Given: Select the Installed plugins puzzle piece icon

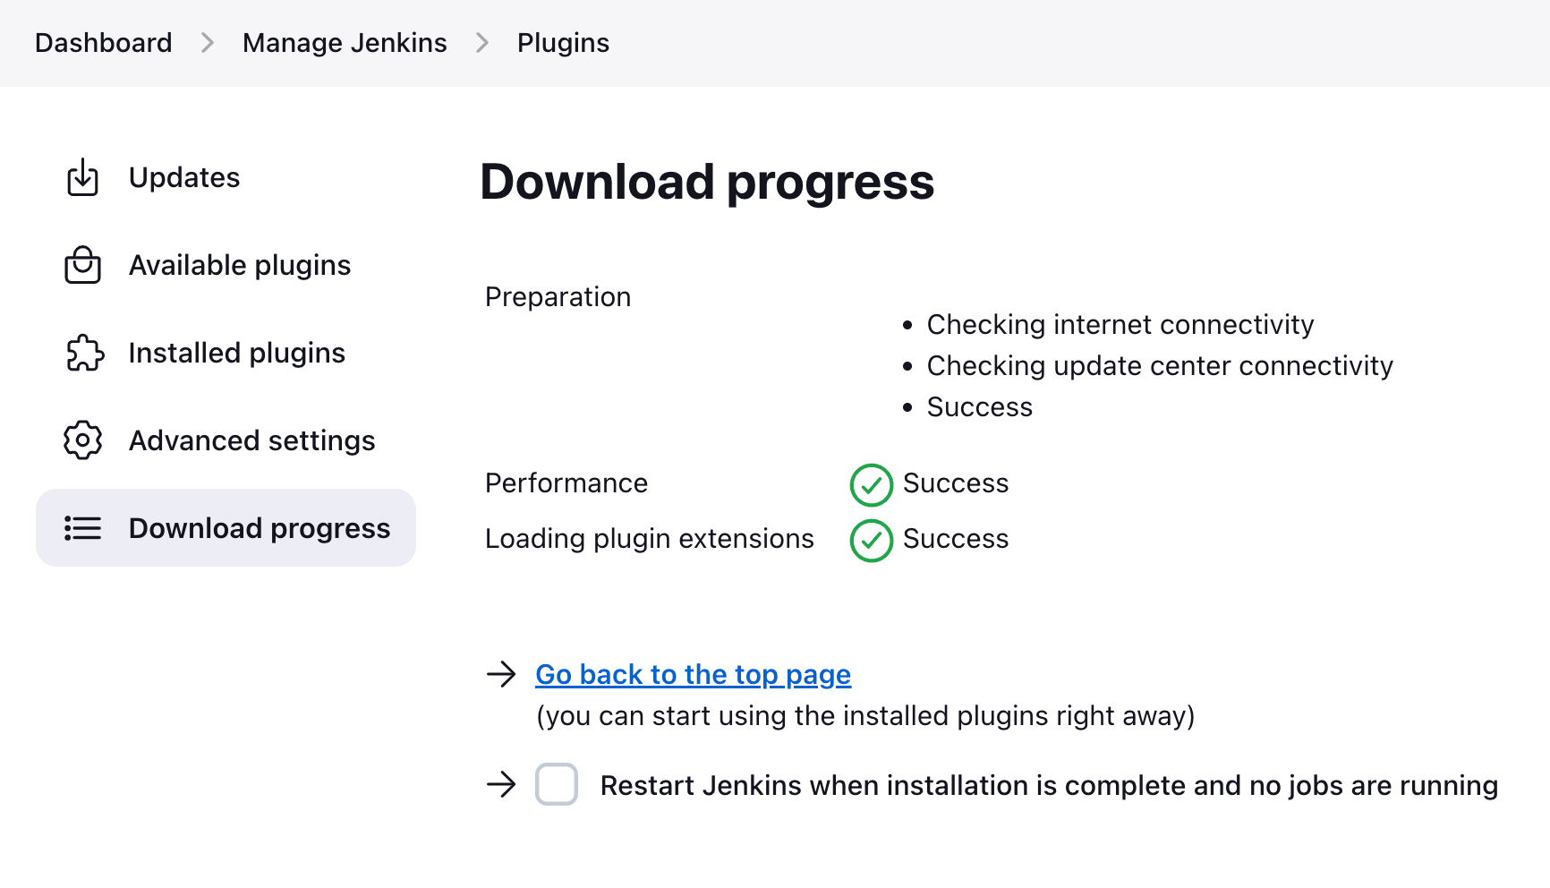Looking at the screenshot, I should [x=82, y=353].
